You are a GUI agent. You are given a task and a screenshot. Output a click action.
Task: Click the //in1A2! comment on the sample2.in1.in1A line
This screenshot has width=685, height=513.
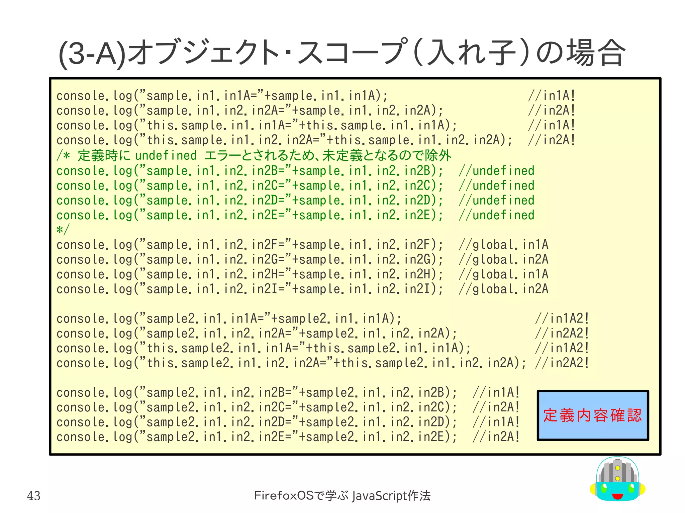[562, 318]
